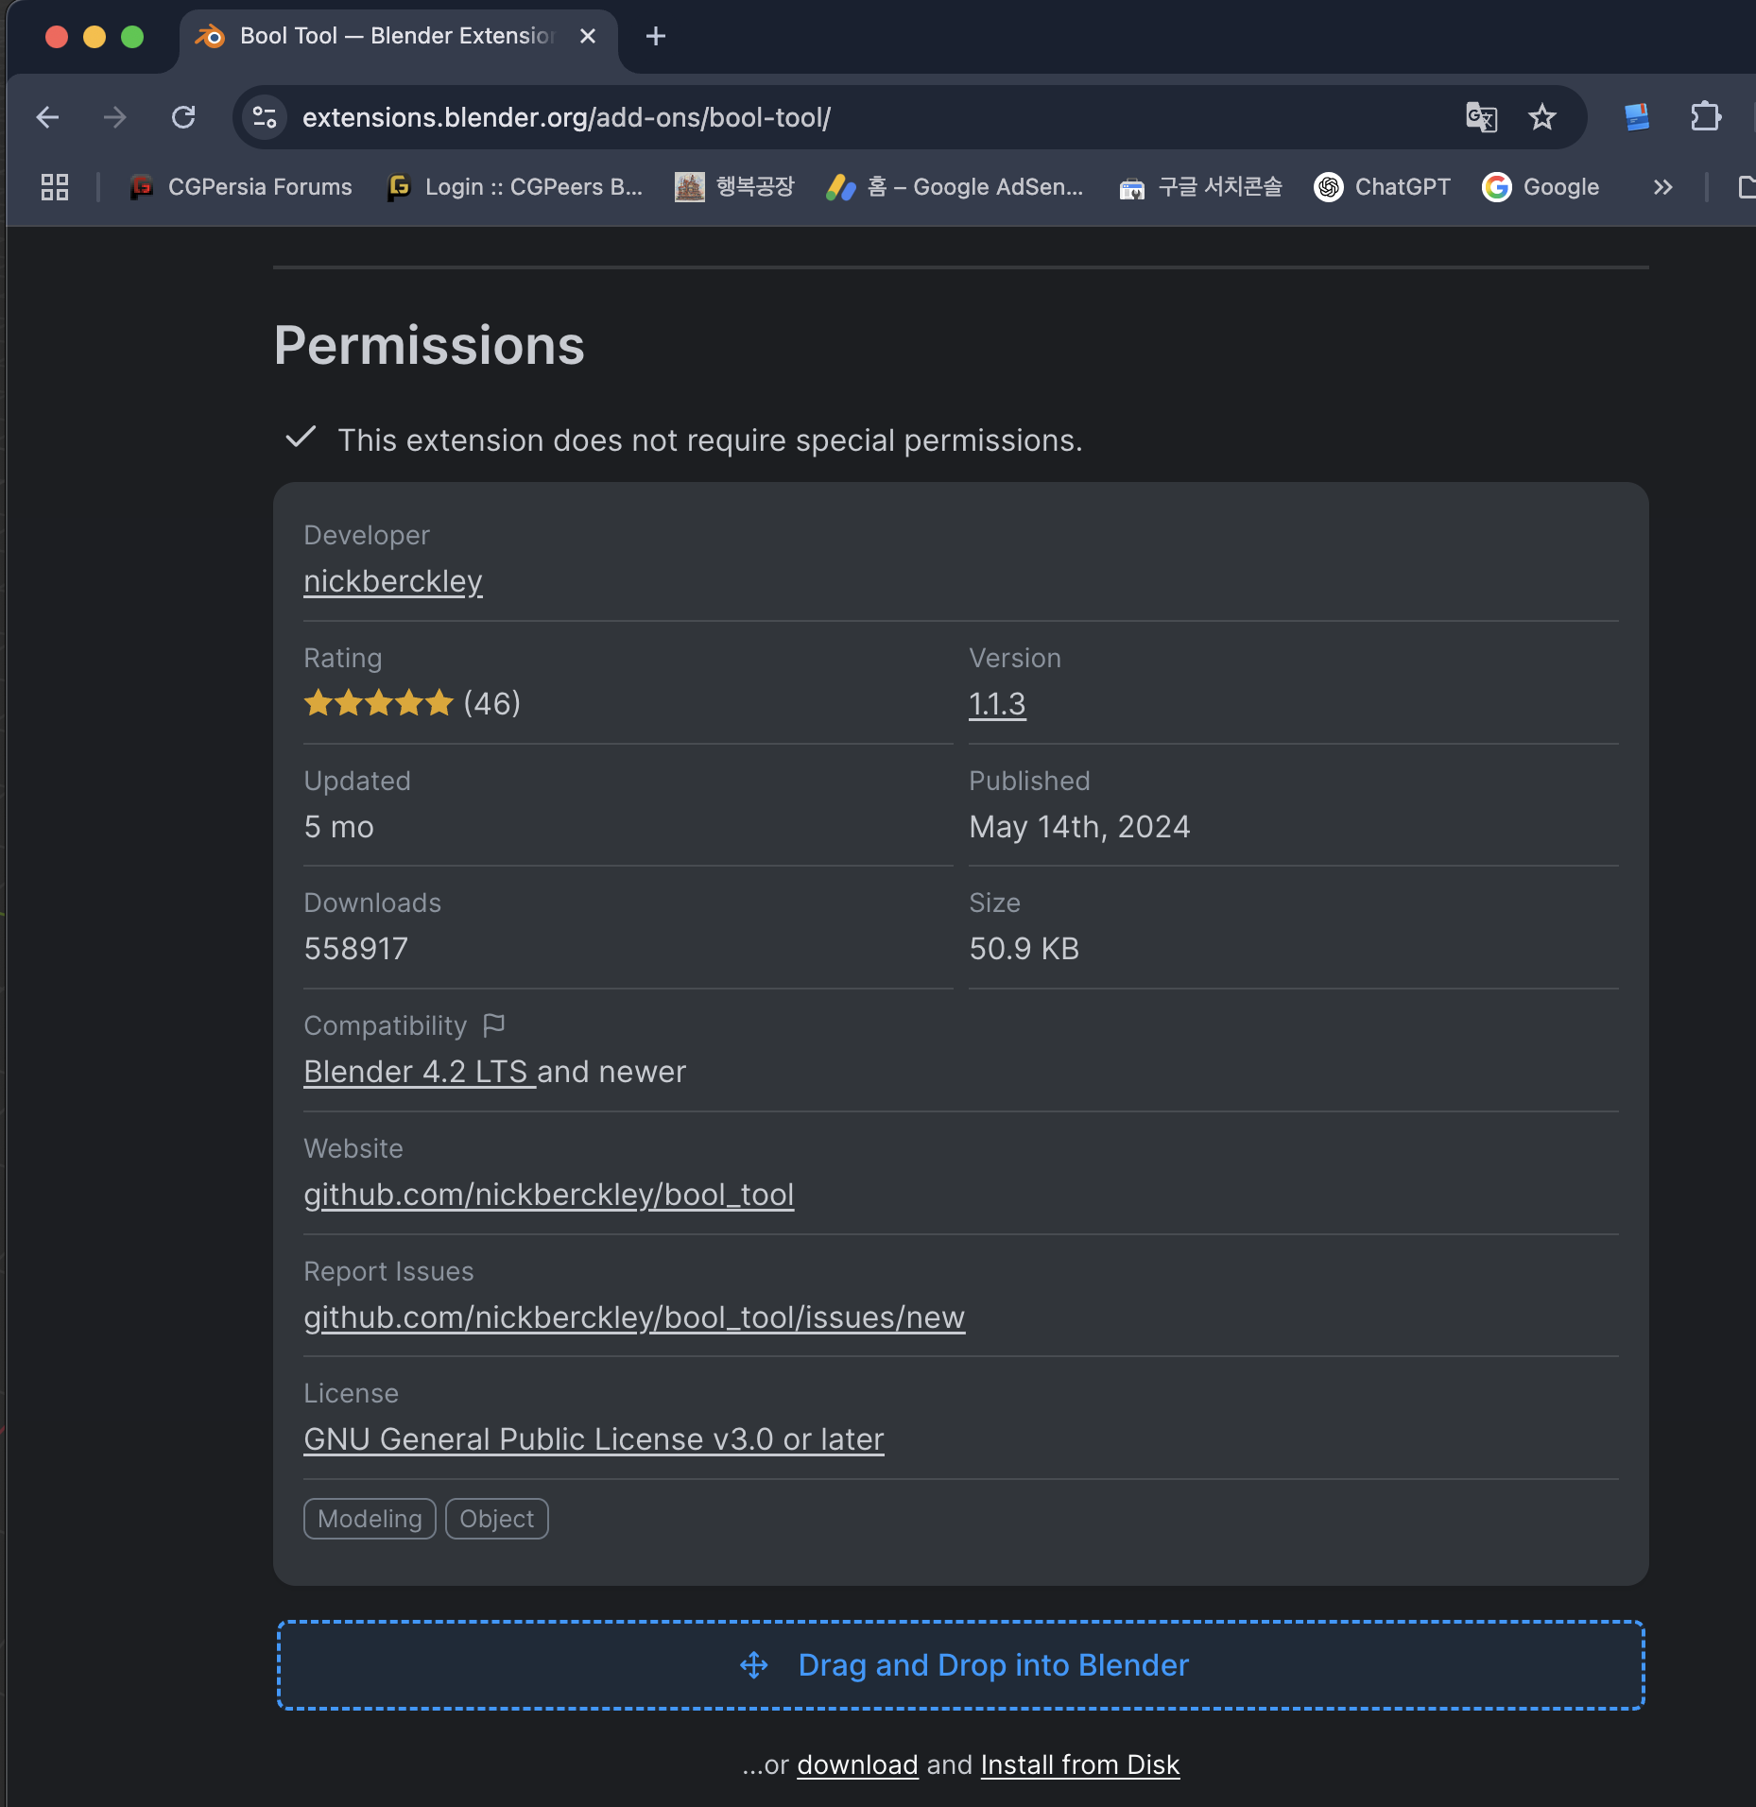Click the Compatibility flag icon
Image resolution: width=1756 pixels, height=1807 pixels.
(x=493, y=1025)
